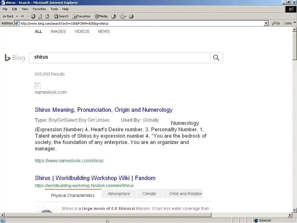Select the ALL search tab
Image resolution: width=297 pixels, height=223 pixels.
39,31
